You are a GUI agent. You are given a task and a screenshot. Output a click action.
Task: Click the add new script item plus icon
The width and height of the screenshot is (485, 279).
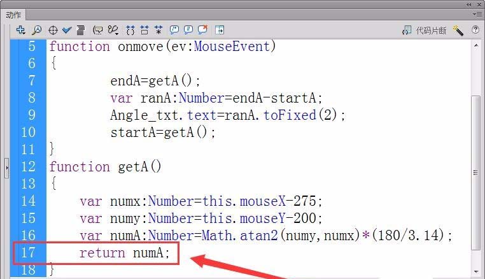(21, 30)
